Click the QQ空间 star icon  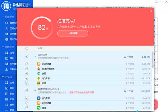point(39,98)
